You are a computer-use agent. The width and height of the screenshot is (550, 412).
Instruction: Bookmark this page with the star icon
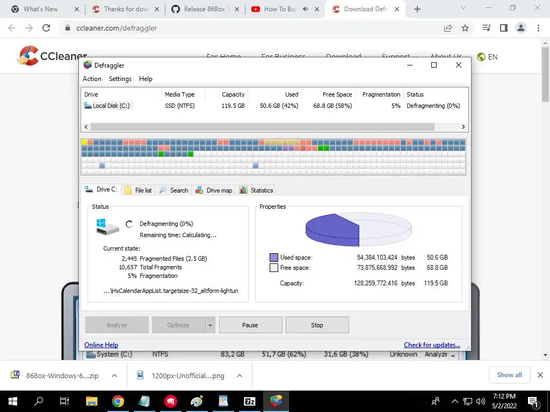465,28
